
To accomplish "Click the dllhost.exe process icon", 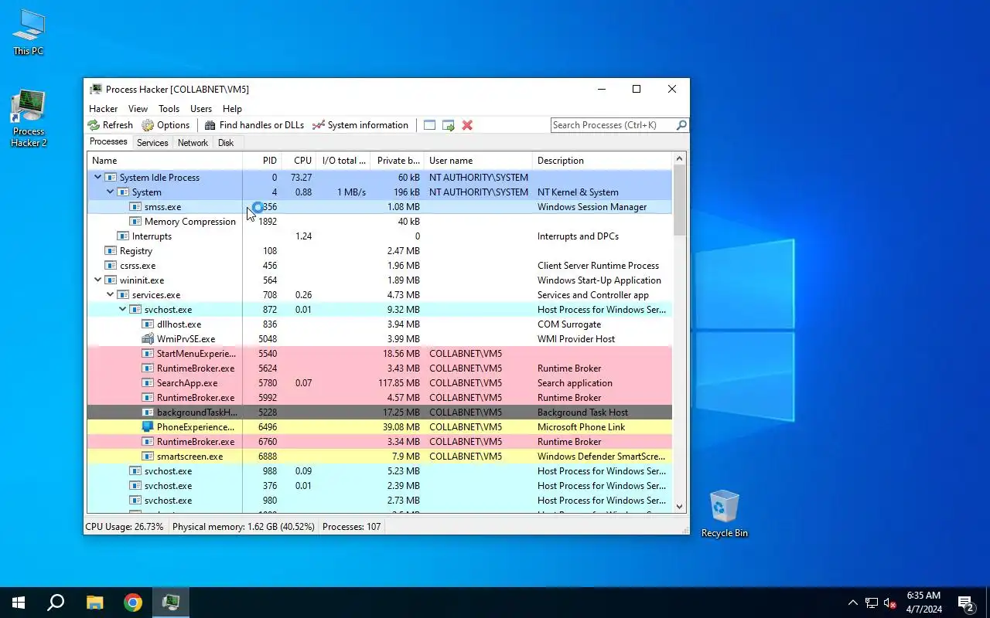I will coord(148,324).
